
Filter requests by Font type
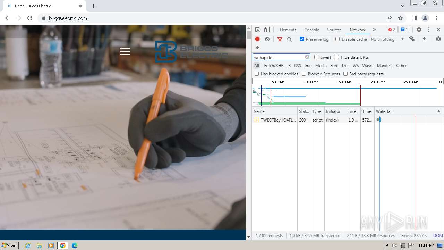click(x=334, y=65)
